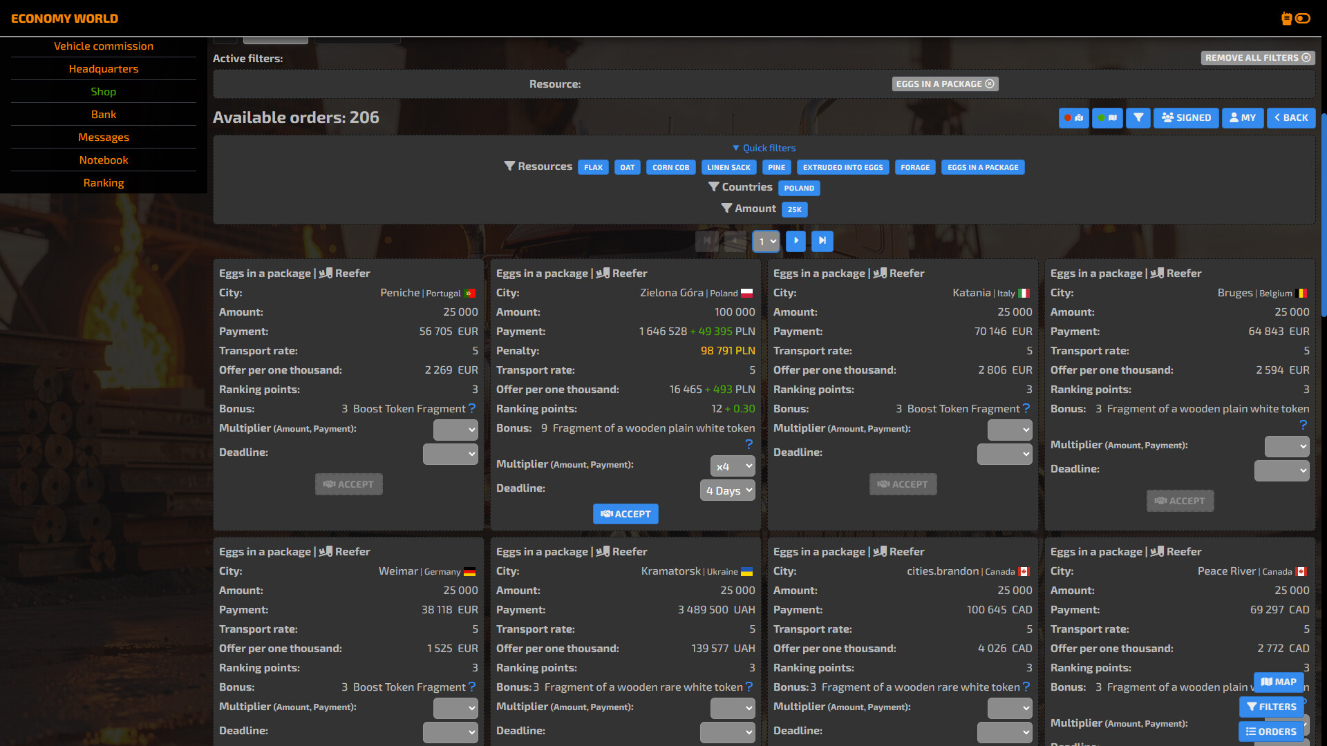Open the page number dropdown
This screenshot has height=746, width=1327.
[766, 242]
